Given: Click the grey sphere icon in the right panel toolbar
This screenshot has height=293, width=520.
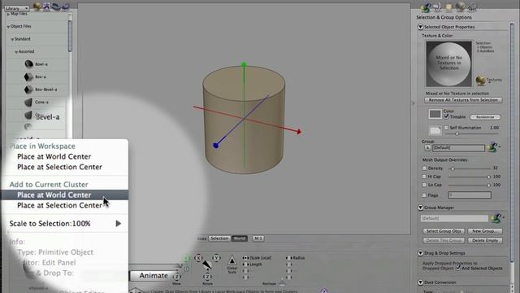Looking at the screenshot, I should coord(460,7).
